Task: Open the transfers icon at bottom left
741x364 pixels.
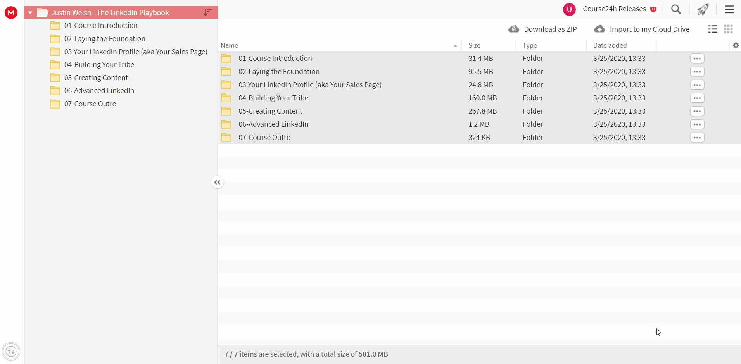Action: 11,352
